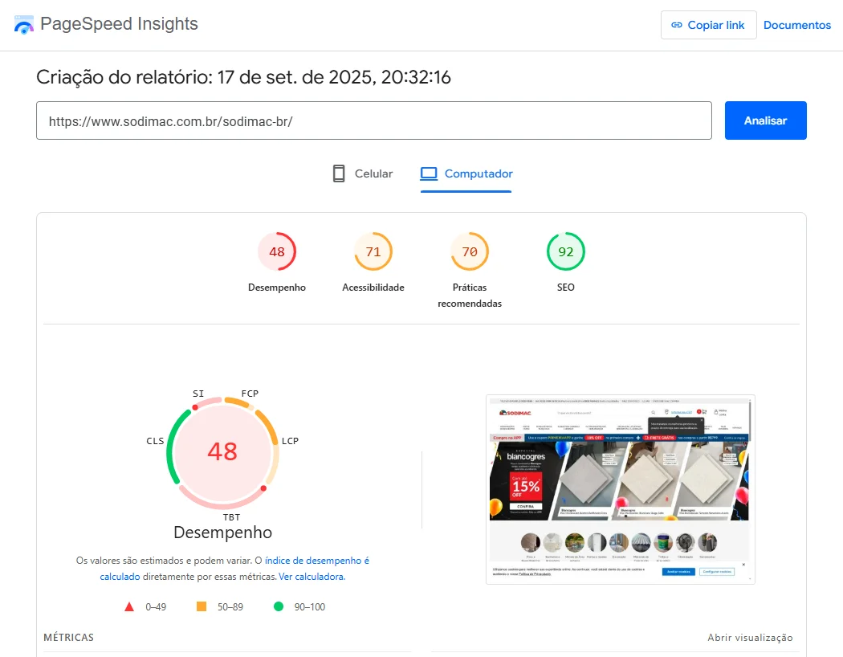Click the Copiar link button
Image resolution: width=843 pixels, height=657 pixels.
click(708, 25)
